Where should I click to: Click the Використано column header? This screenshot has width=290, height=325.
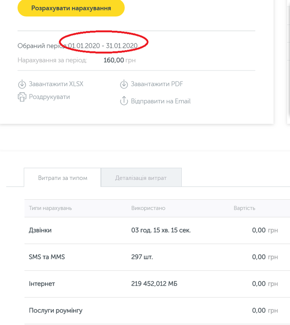(x=148, y=208)
